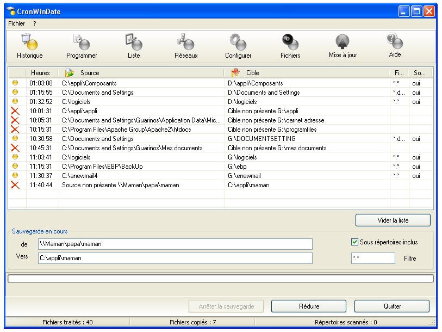The width and height of the screenshot is (442, 332).
Task: Launch the Mise à jour update icon
Action: pyautogui.click(x=343, y=46)
